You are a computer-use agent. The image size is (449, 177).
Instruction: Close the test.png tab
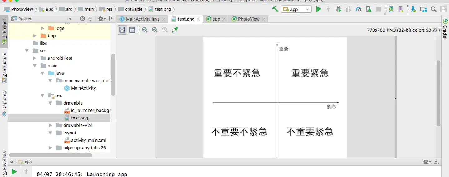pos(199,19)
